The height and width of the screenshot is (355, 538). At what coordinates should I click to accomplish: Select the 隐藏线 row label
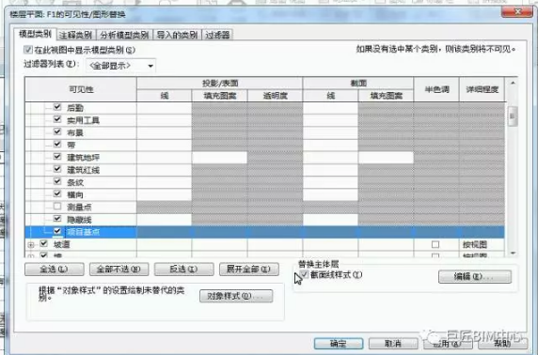click(79, 220)
